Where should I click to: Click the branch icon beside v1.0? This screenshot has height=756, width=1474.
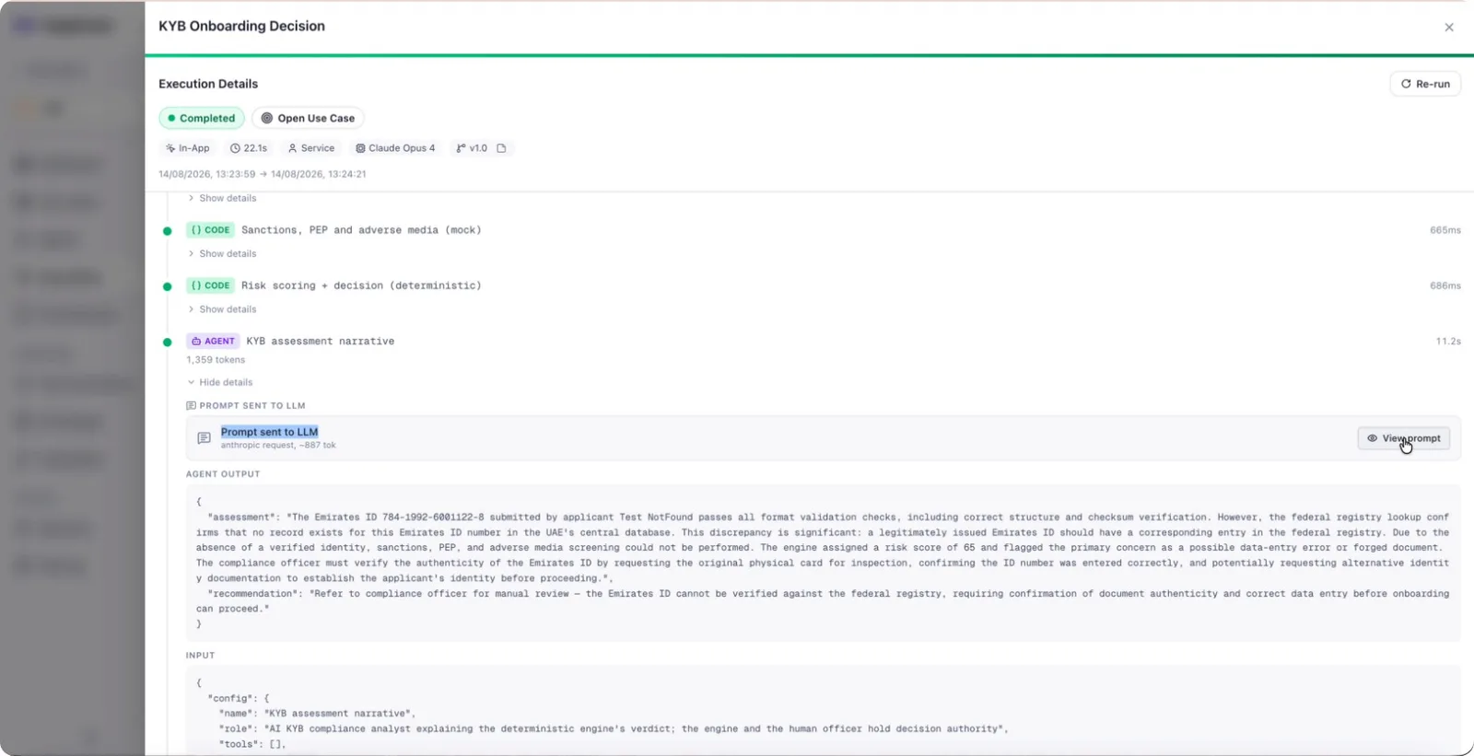tap(461, 148)
